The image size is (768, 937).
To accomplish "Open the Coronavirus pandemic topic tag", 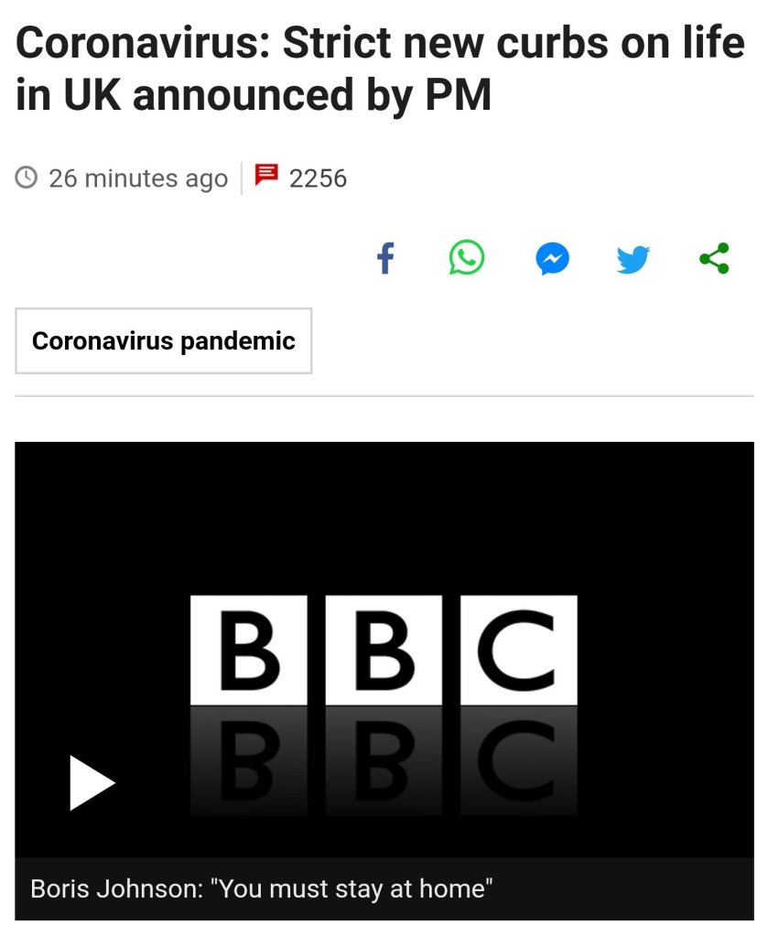I will (164, 341).
